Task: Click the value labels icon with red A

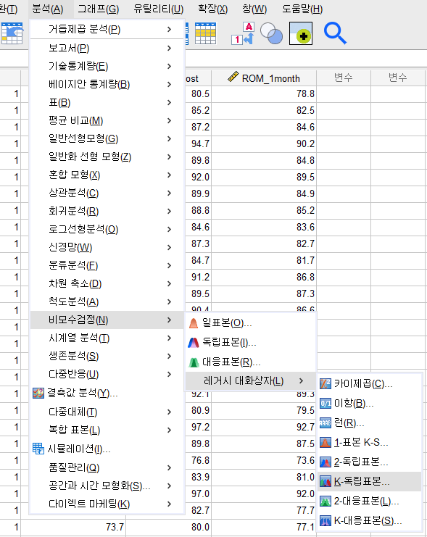Action: click(x=243, y=33)
